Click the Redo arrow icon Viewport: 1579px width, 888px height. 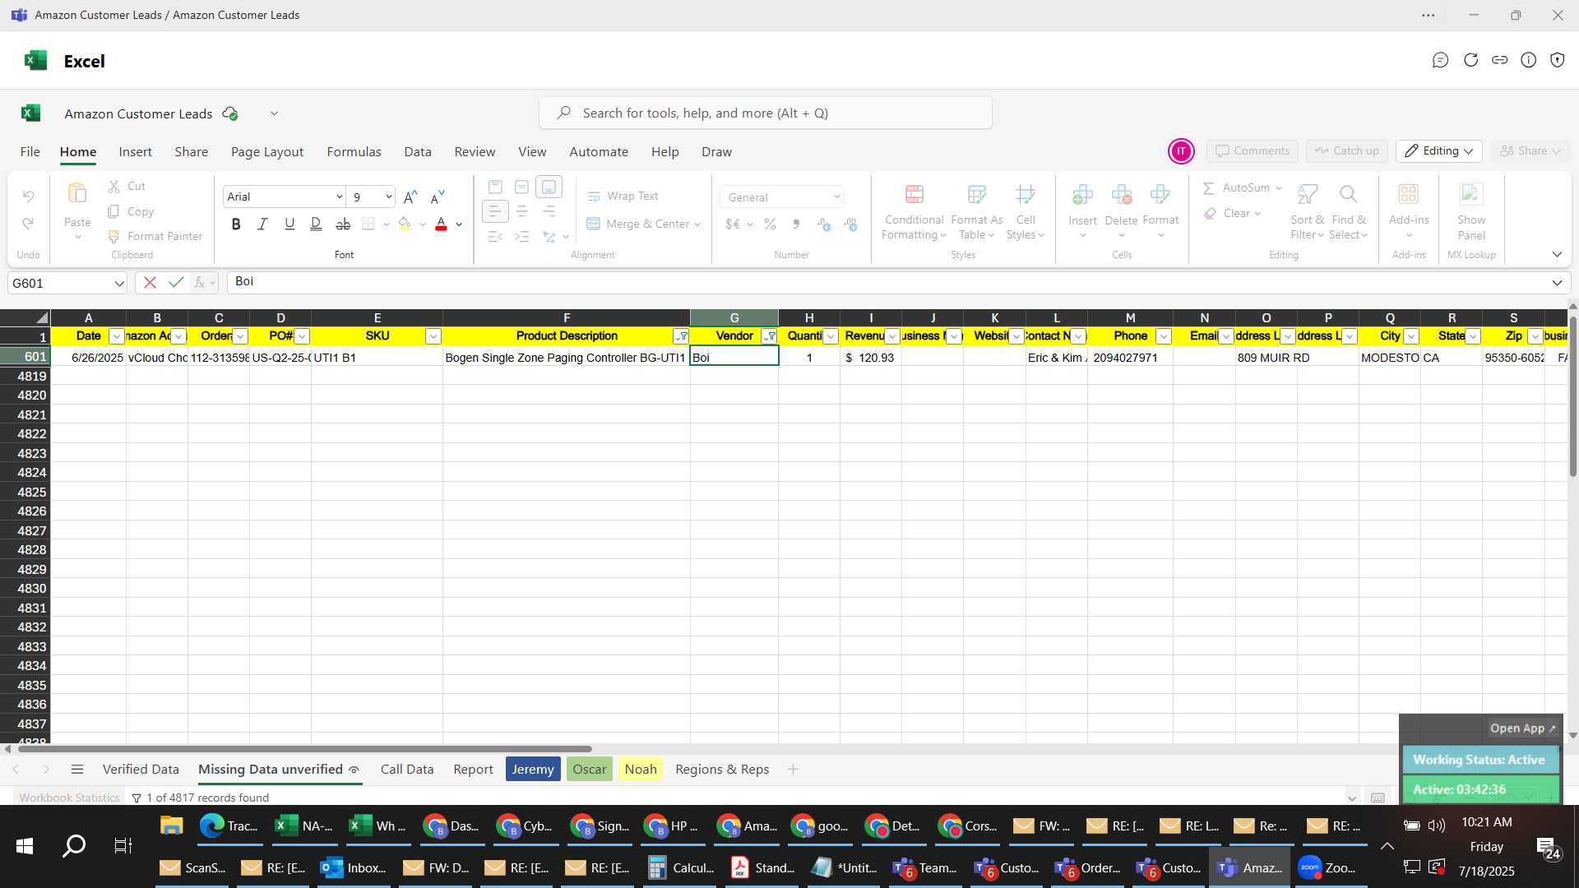[x=28, y=224]
